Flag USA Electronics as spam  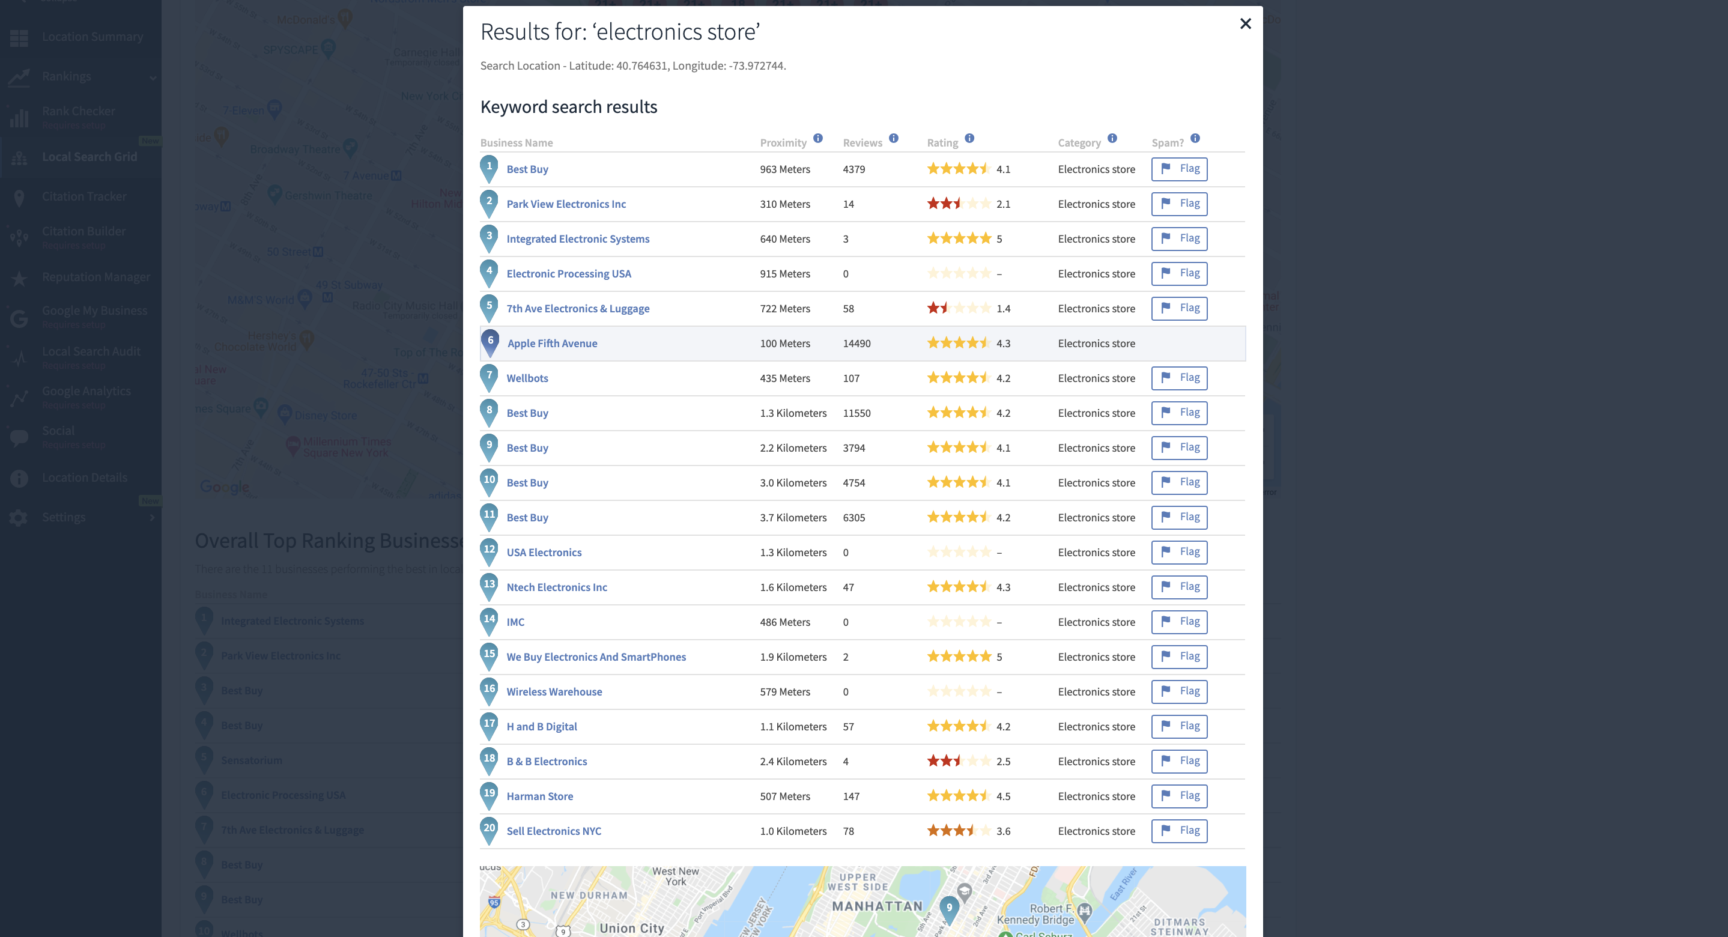coord(1178,552)
